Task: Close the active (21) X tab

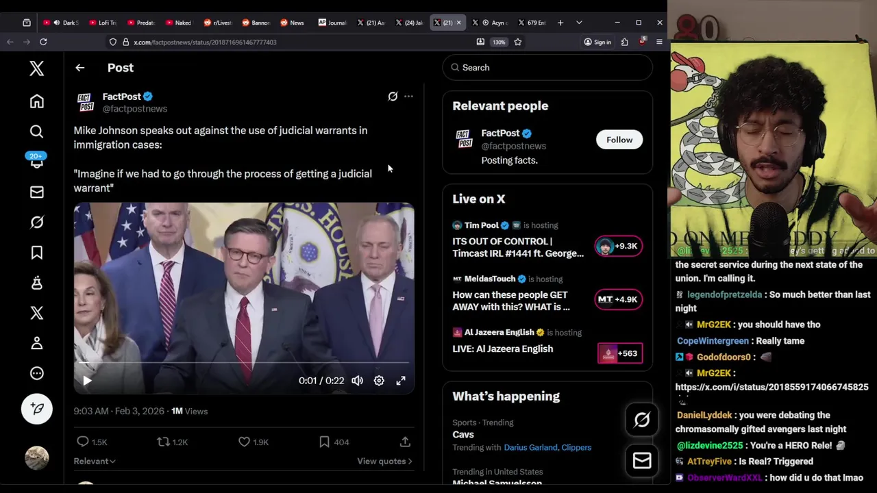Action: pyautogui.click(x=458, y=23)
